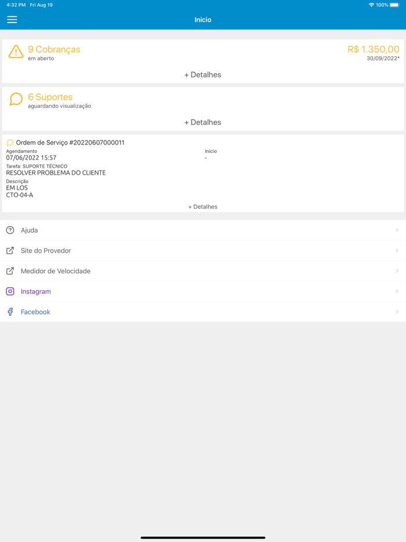
Task: Open the 9 Cobranças link
Action: click(54, 49)
